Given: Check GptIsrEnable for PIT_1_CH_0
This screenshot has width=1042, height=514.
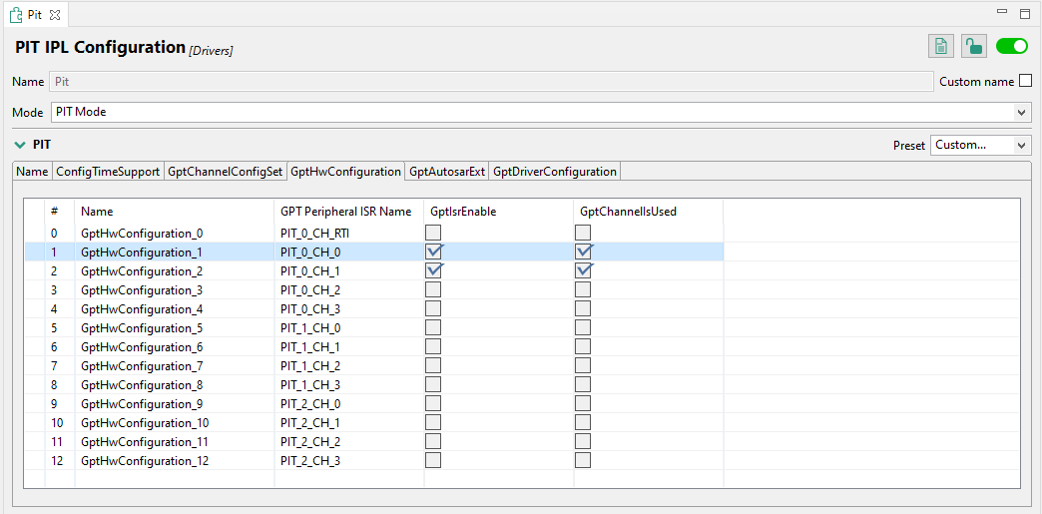Looking at the screenshot, I should pyautogui.click(x=432, y=327).
